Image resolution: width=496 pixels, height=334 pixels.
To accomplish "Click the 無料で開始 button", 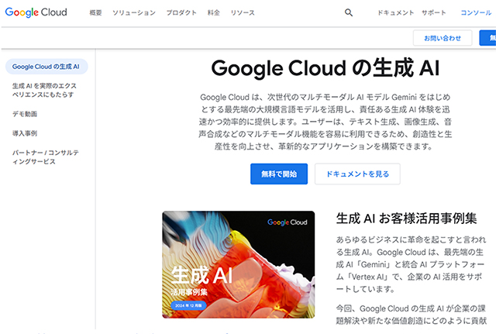I will 279,174.
